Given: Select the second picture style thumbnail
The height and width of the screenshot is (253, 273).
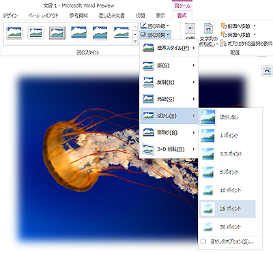Looking at the screenshot, I should [x=35, y=33].
